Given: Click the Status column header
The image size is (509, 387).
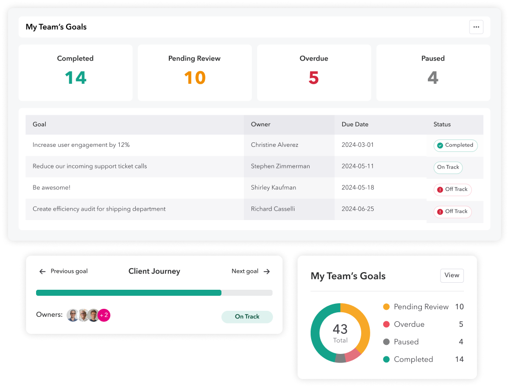Looking at the screenshot, I should point(442,124).
